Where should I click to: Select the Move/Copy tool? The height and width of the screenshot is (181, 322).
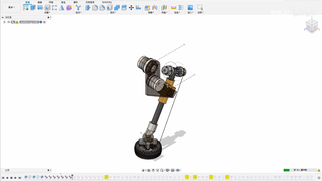131,8
